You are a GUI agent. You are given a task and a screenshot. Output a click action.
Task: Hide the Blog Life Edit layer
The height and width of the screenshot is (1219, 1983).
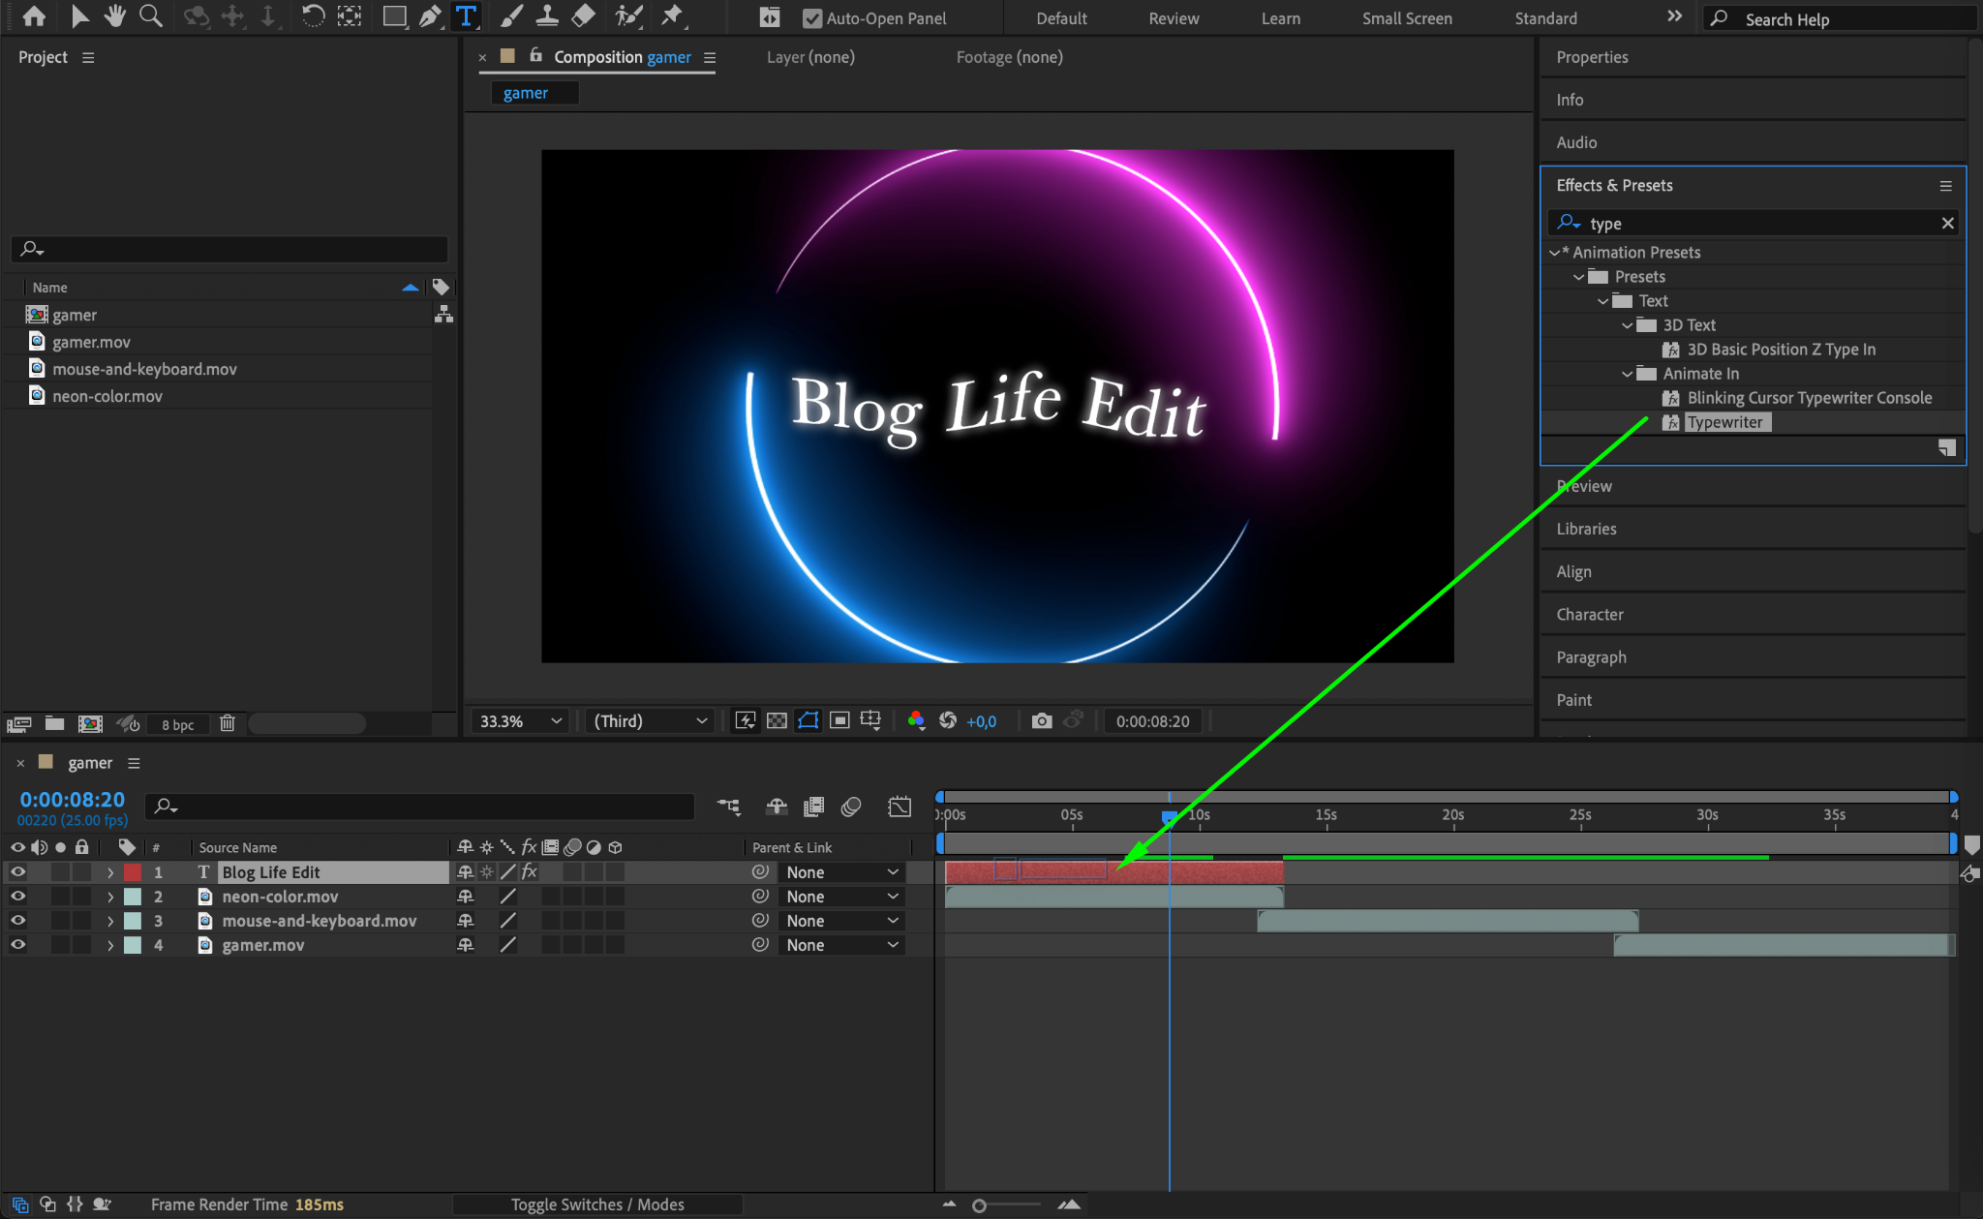pos(17,872)
